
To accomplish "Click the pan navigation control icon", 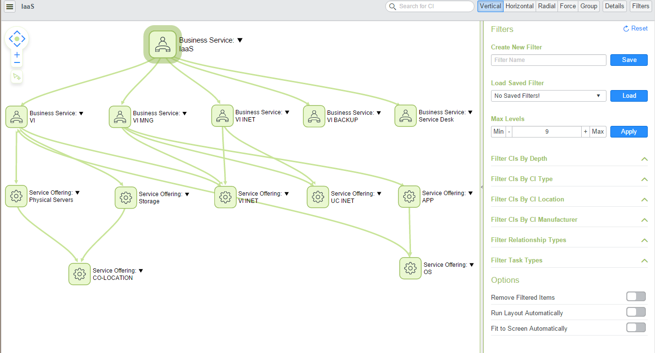I will tap(17, 39).
